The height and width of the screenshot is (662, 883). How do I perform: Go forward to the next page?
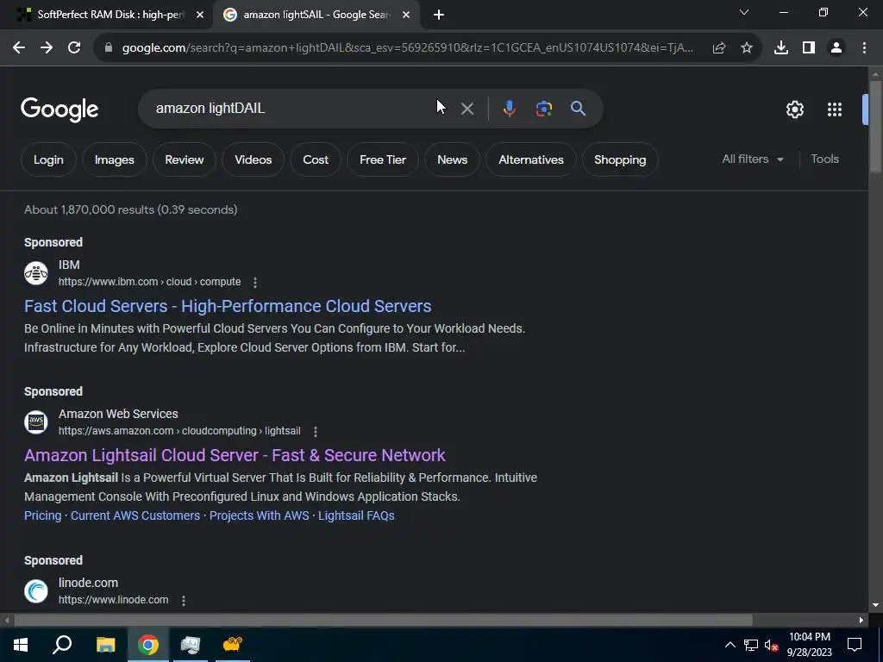click(x=47, y=48)
